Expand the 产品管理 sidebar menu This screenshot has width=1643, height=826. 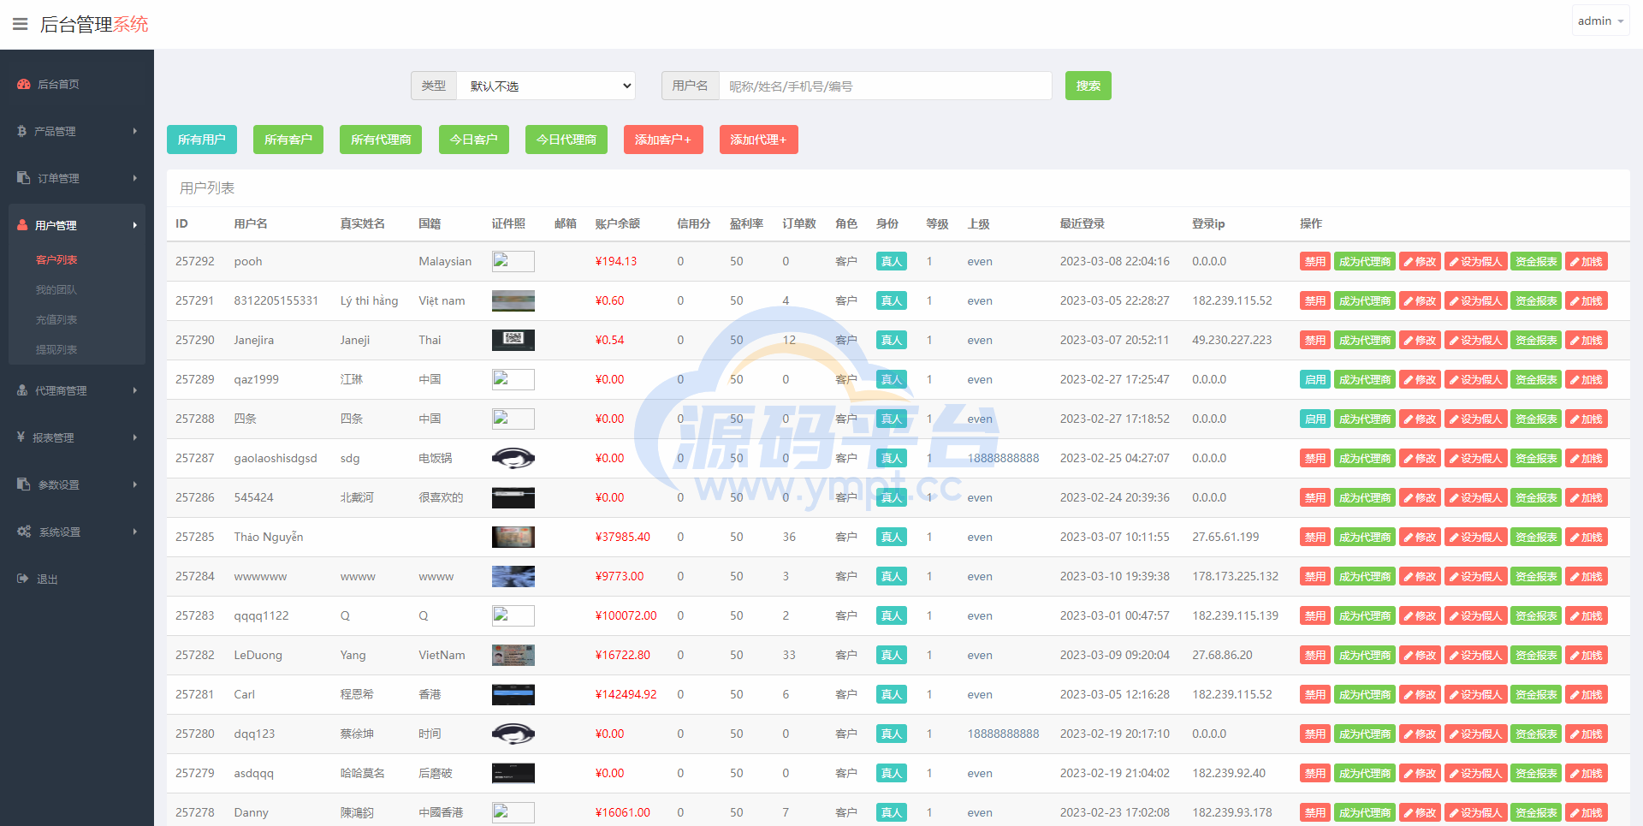[77, 131]
